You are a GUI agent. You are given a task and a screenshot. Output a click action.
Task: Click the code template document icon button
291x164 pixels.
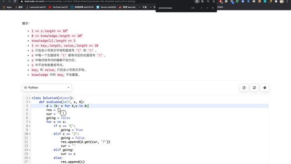click(244, 88)
